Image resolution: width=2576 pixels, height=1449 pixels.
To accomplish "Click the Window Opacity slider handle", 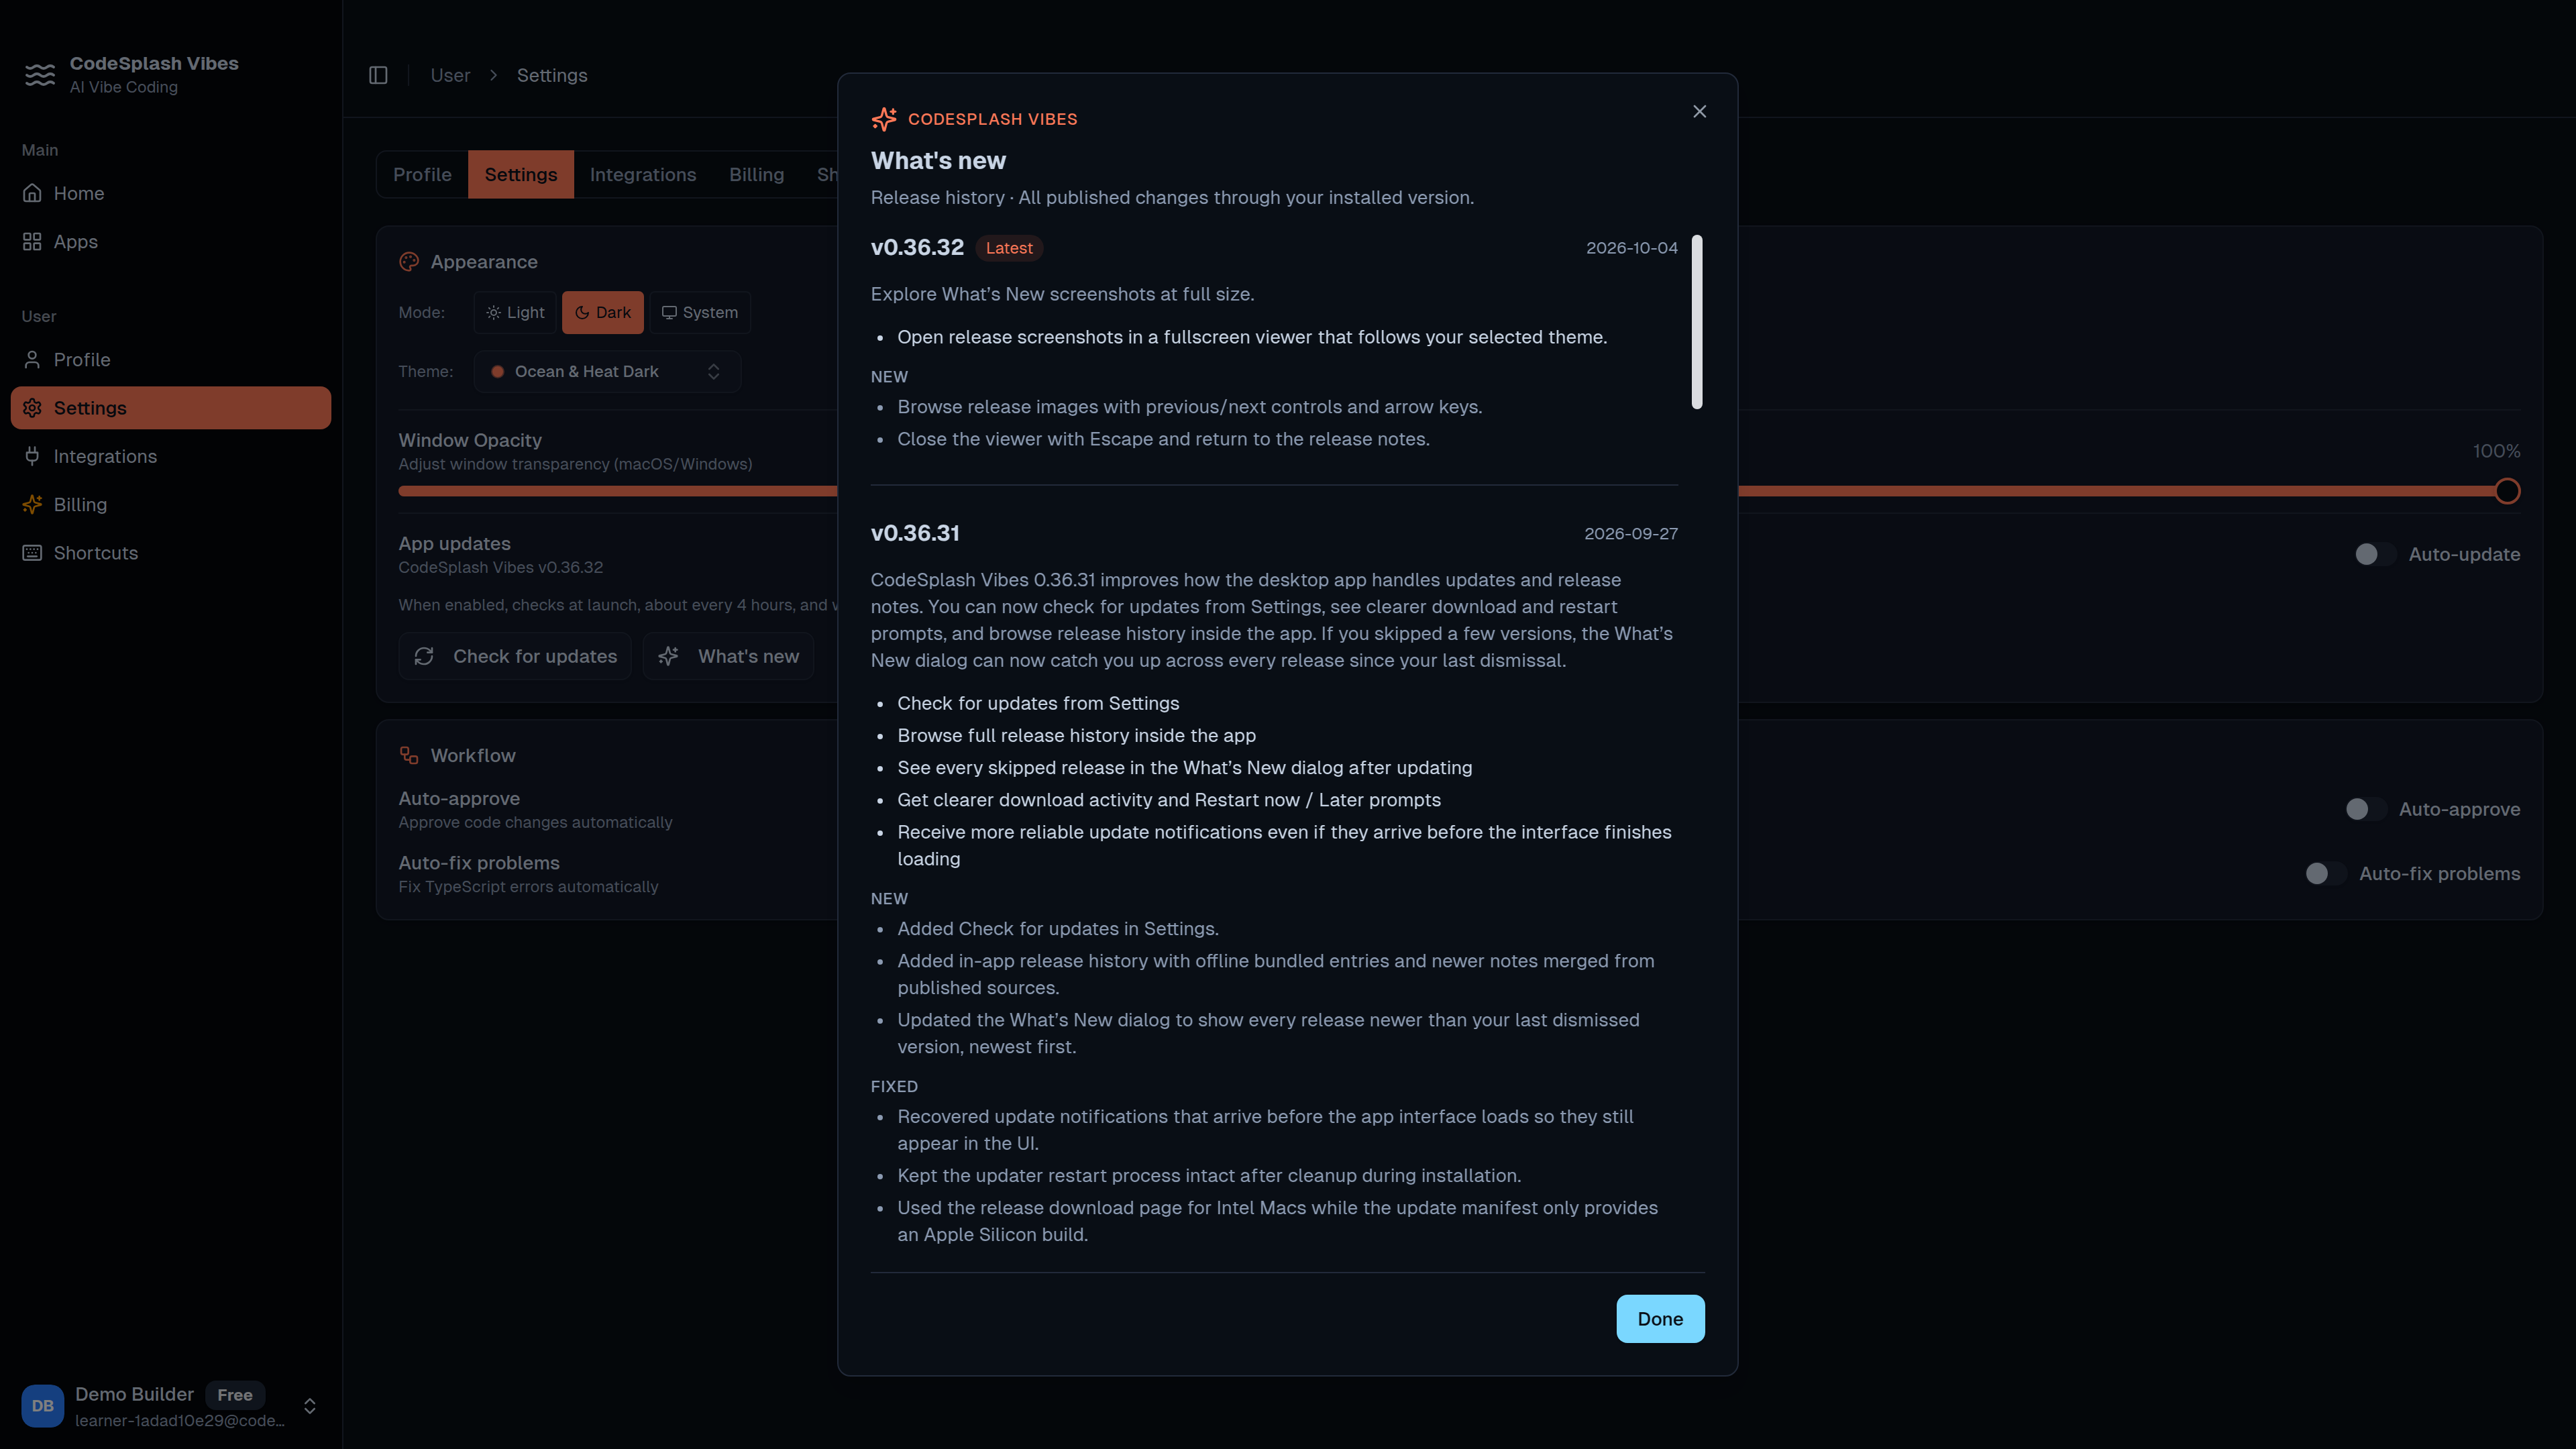I will (2507, 491).
